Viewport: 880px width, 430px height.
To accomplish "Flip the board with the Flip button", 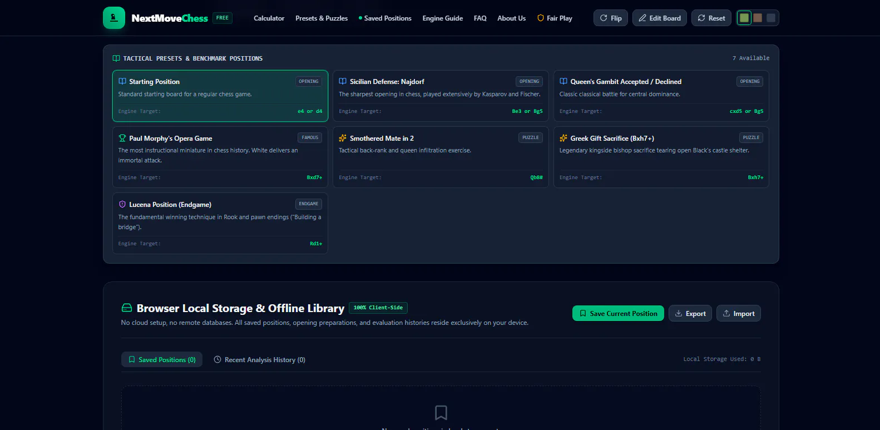I will tap(611, 18).
